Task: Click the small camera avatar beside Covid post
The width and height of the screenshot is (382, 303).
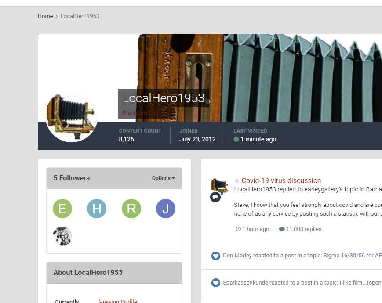Action: click(219, 185)
